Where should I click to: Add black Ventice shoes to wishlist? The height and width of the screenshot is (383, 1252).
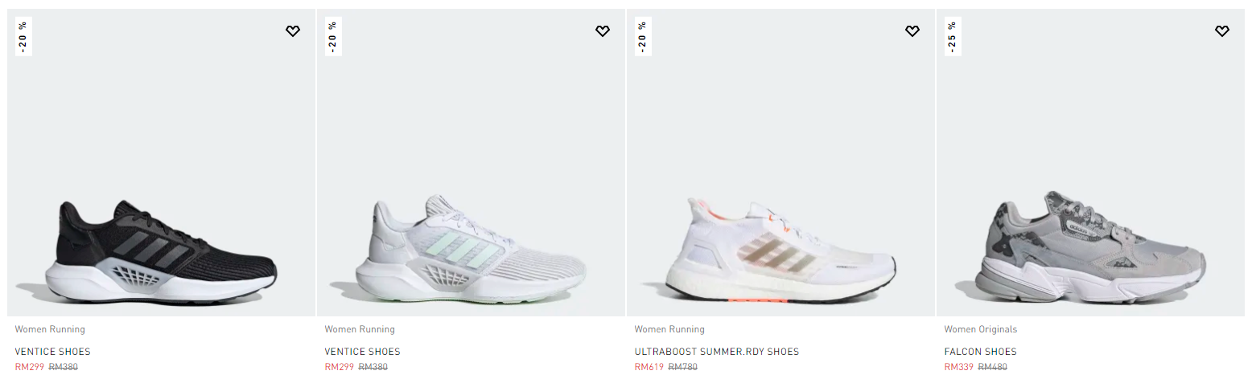point(293,31)
